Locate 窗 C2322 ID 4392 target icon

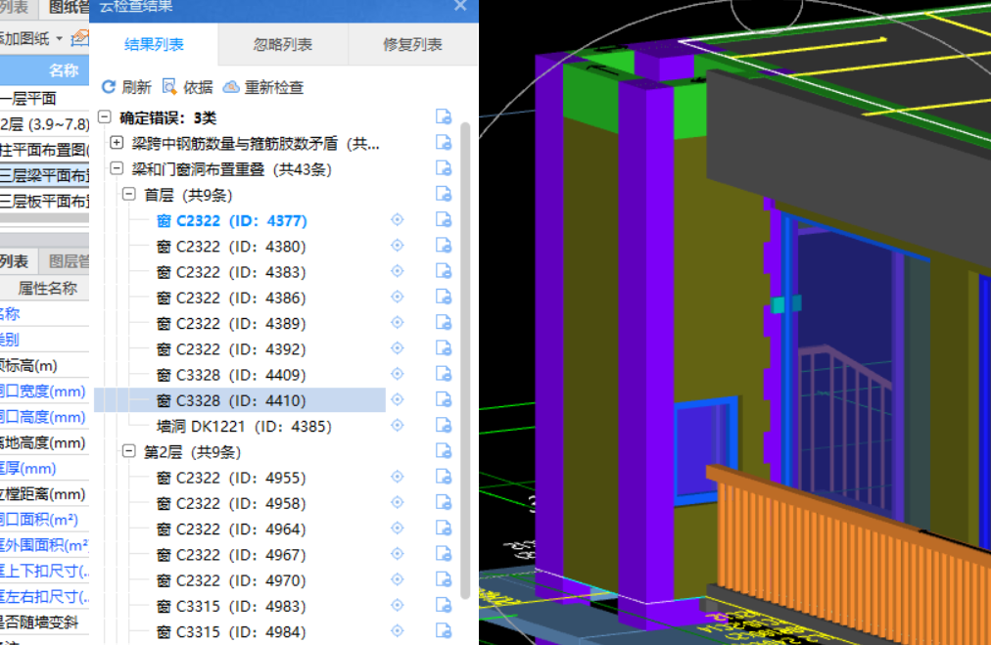tap(397, 348)
